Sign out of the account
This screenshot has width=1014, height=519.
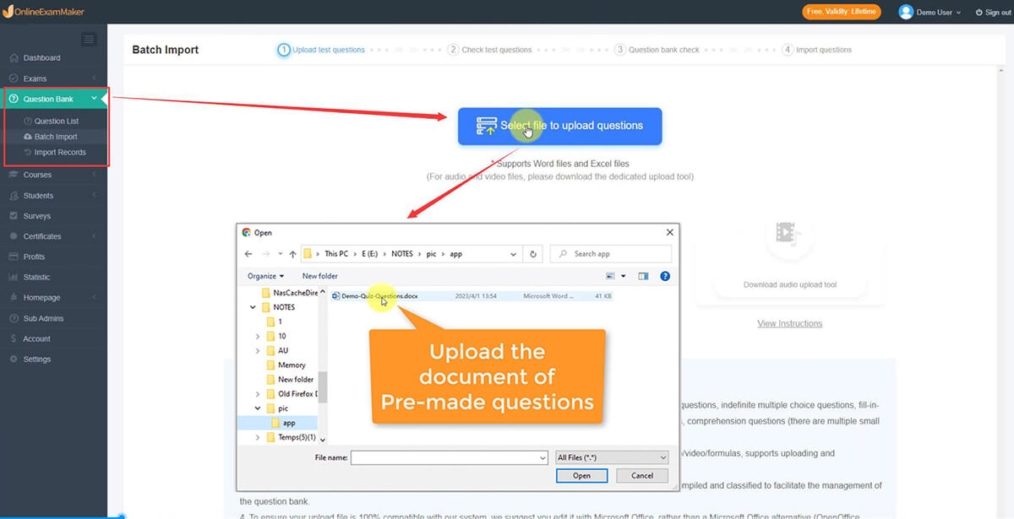coord(993,13)
